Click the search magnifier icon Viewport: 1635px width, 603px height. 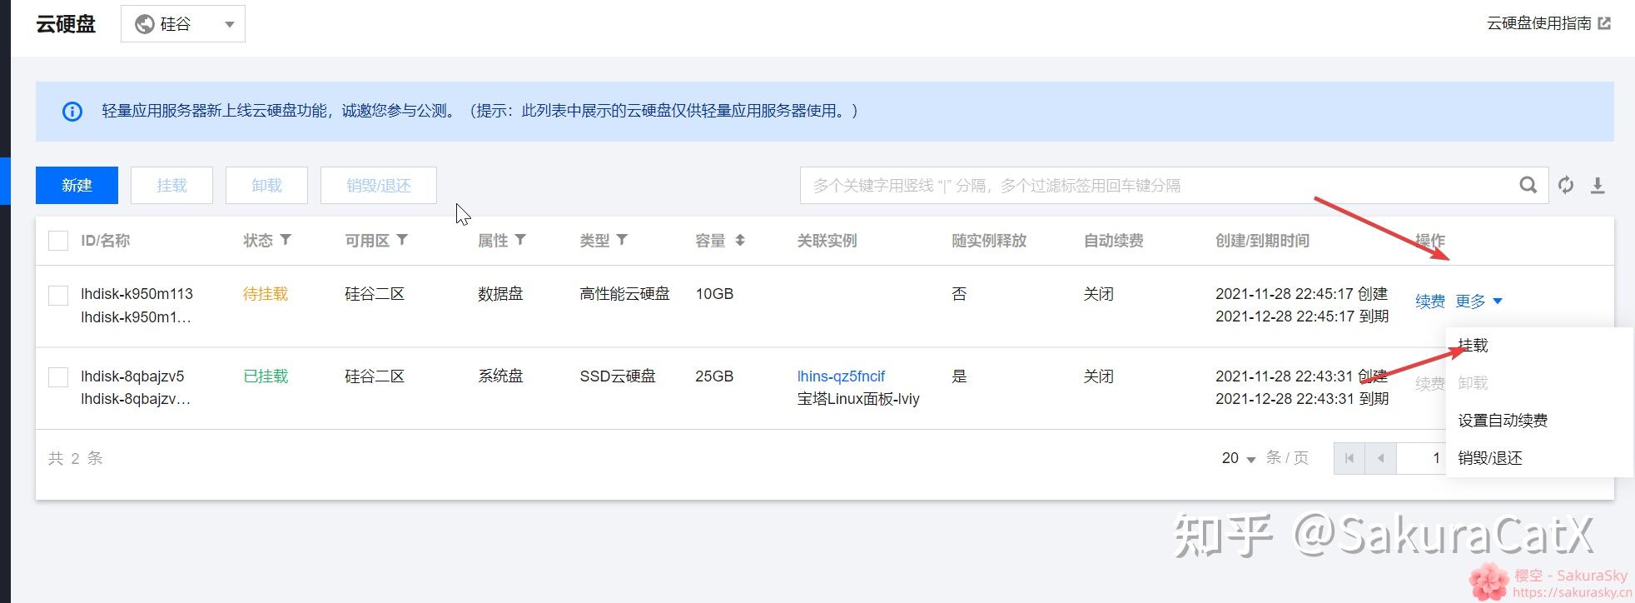(x=1528, y=185)
